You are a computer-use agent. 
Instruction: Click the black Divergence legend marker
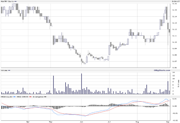45,97
